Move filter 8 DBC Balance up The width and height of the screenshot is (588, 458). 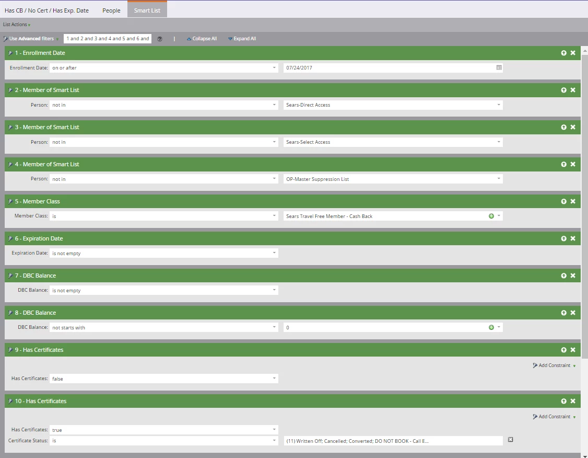[x=563, y=313]
